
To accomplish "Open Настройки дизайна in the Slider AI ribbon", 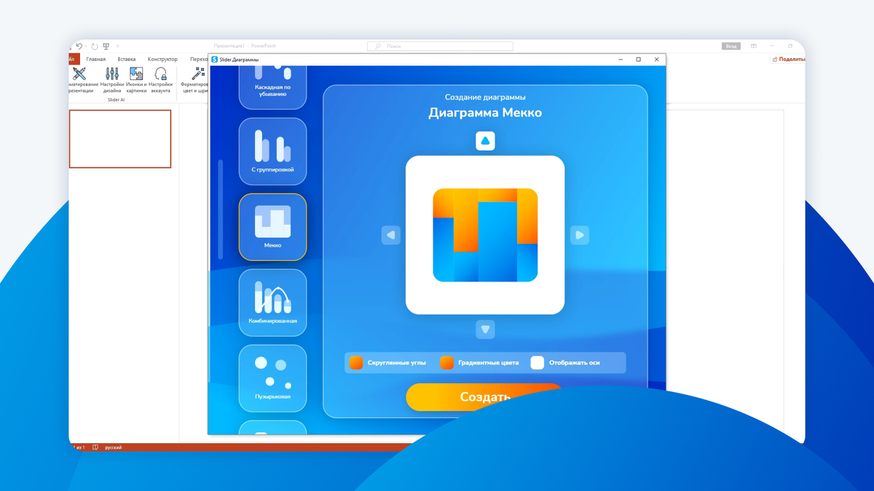I will point(112,80).
